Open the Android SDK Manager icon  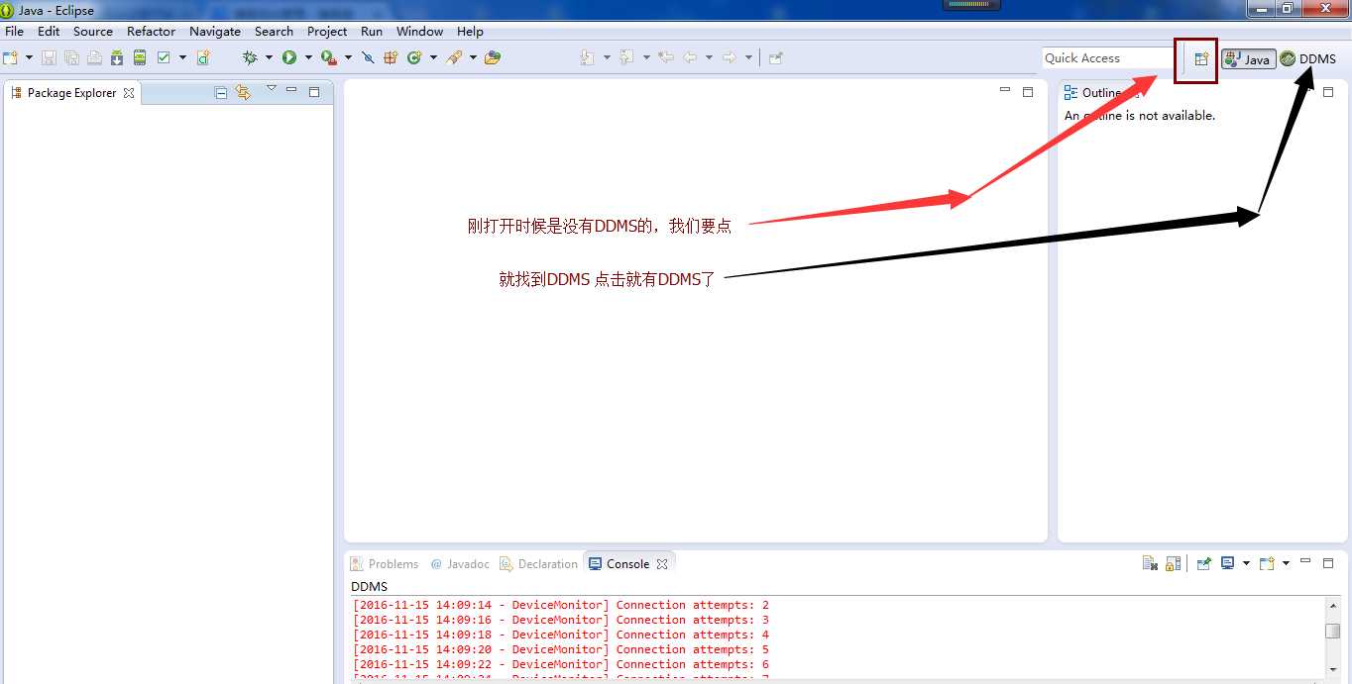pos(117,57)
